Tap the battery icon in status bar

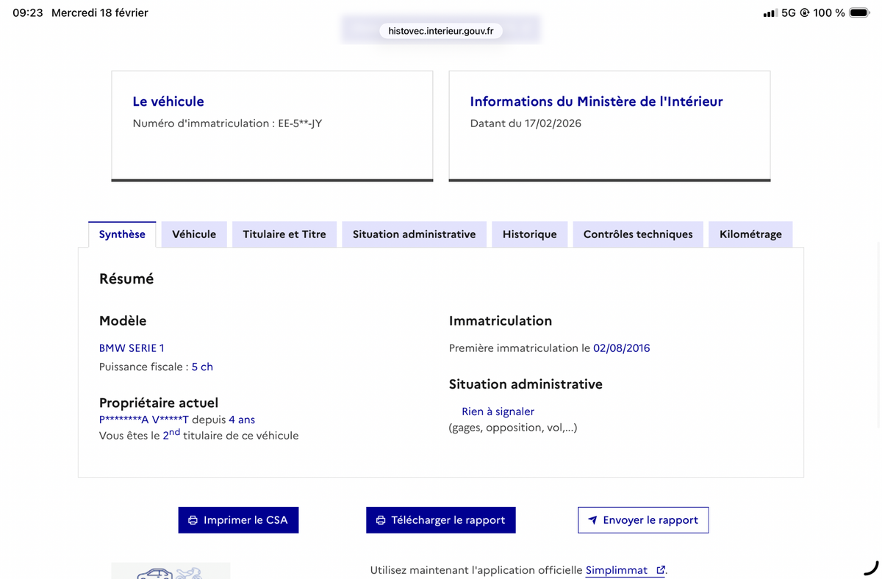(859, 12)
